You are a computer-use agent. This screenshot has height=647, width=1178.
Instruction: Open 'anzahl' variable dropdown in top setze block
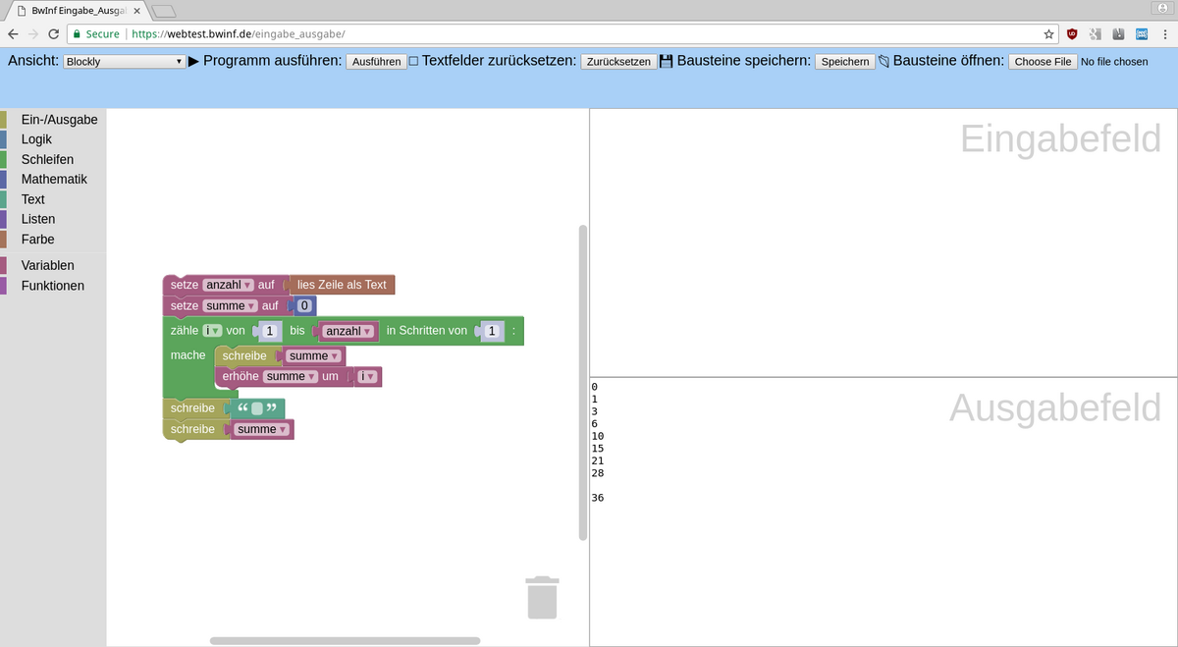(228, 285)
